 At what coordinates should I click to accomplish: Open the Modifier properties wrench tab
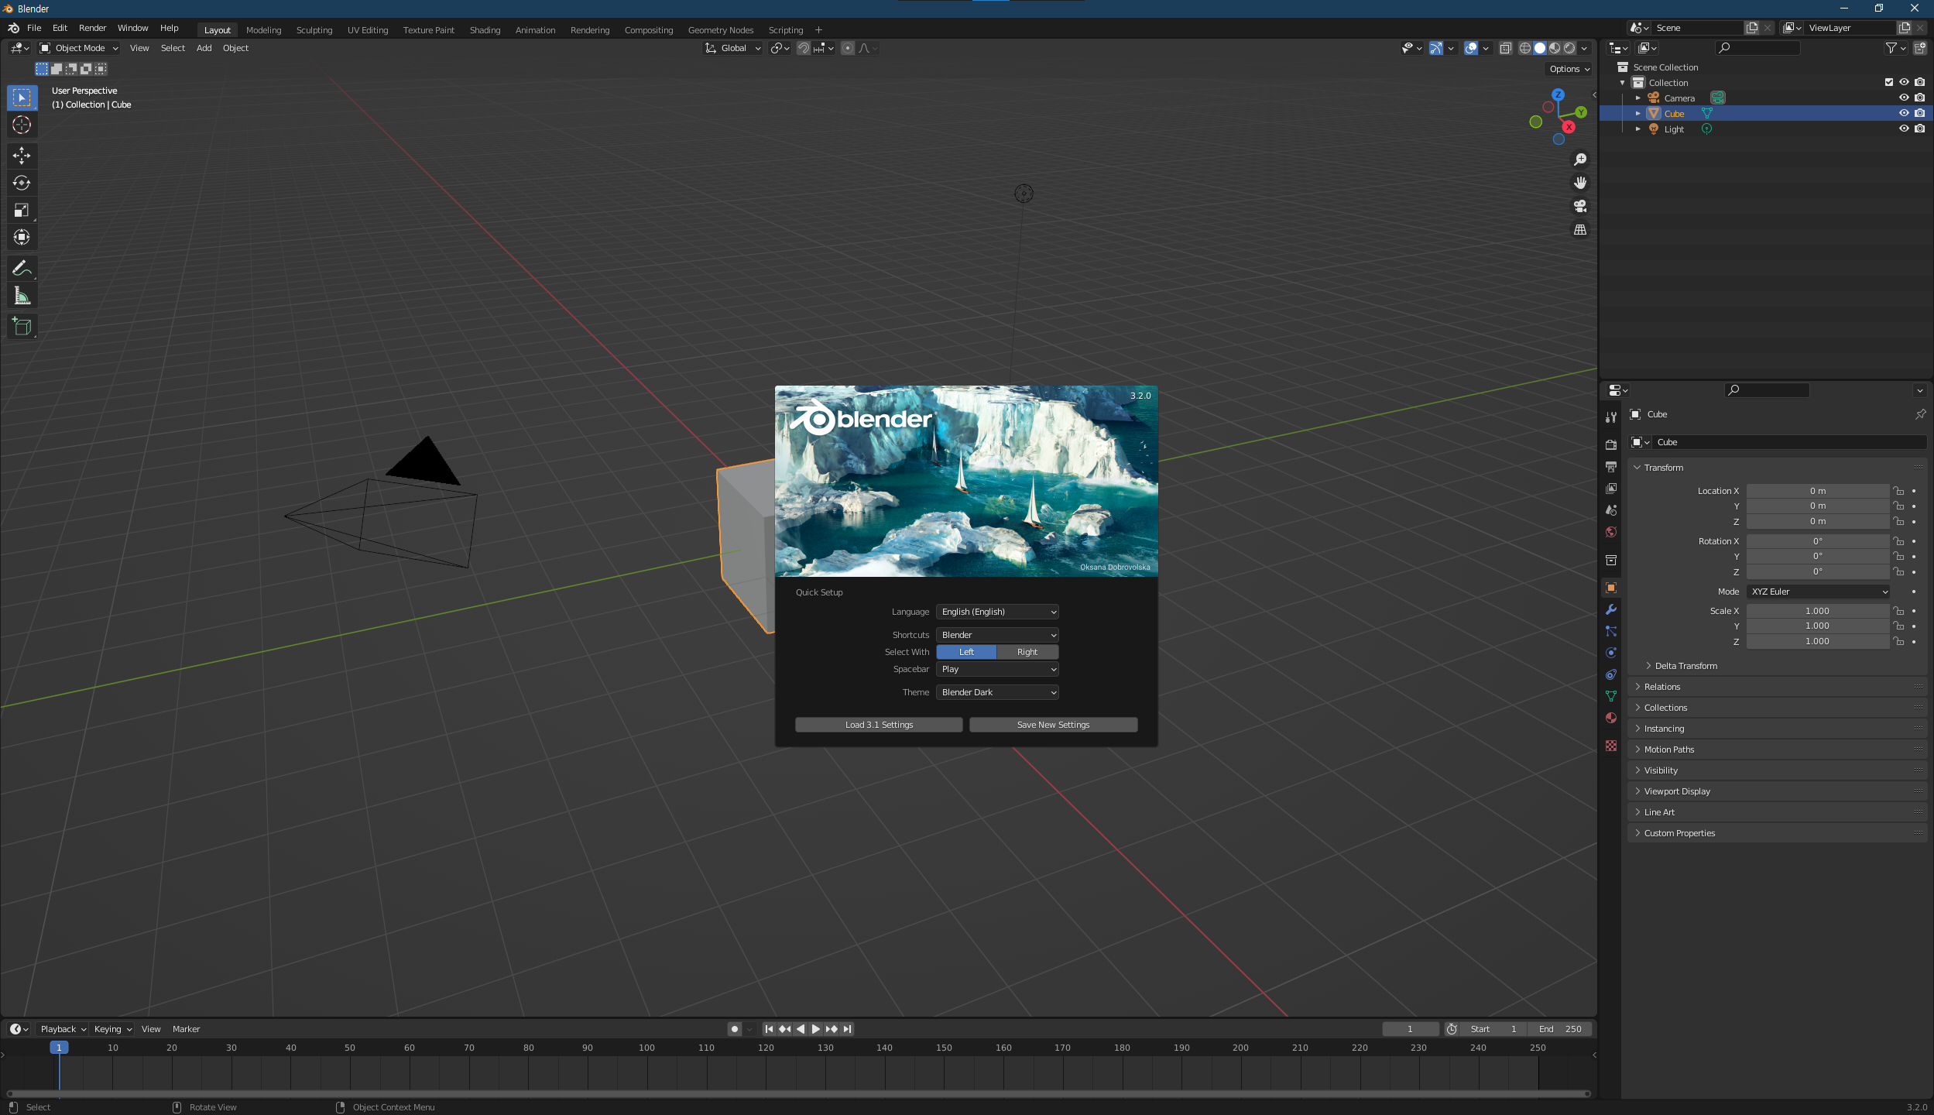pyautogui.click(x=1611, y=610)
